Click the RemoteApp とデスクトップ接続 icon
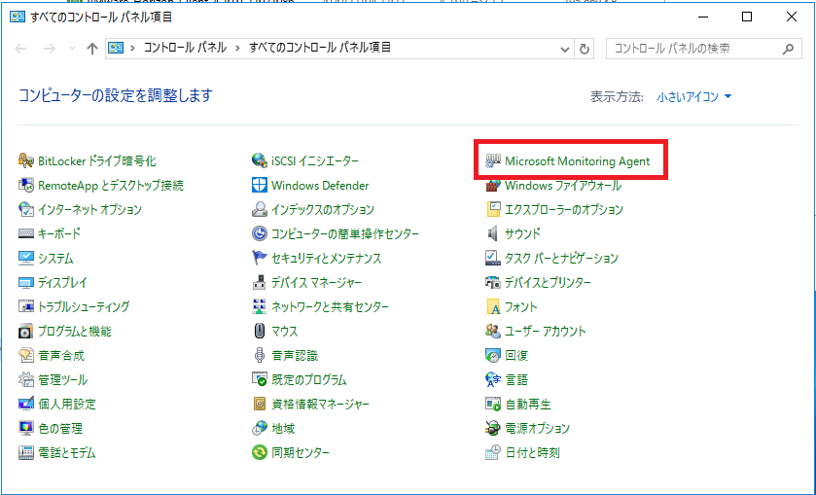The width and height of the screenshot is (816, 495). click(25, 186)
